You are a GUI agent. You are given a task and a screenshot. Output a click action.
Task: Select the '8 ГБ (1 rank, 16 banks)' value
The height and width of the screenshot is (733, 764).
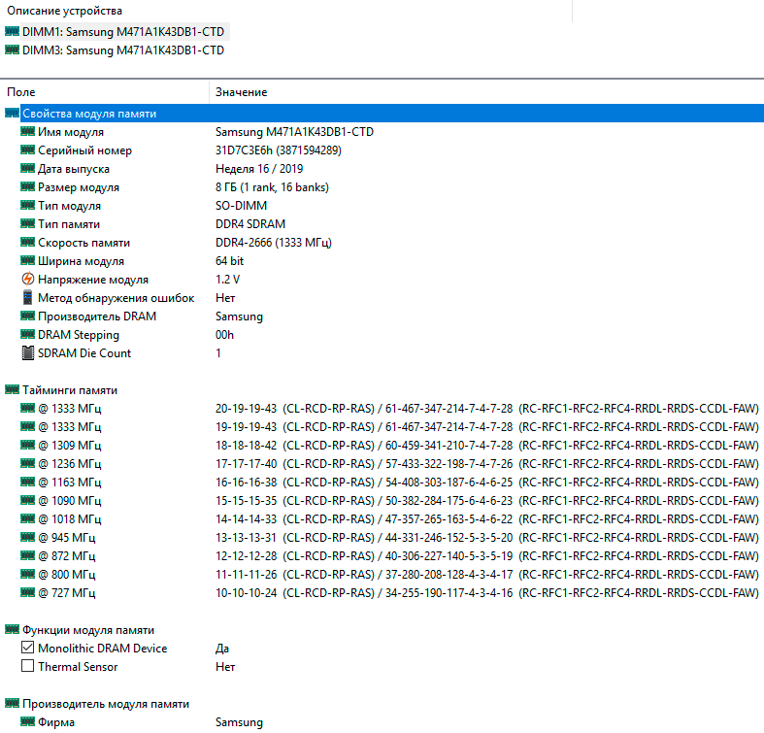[272, 187]
